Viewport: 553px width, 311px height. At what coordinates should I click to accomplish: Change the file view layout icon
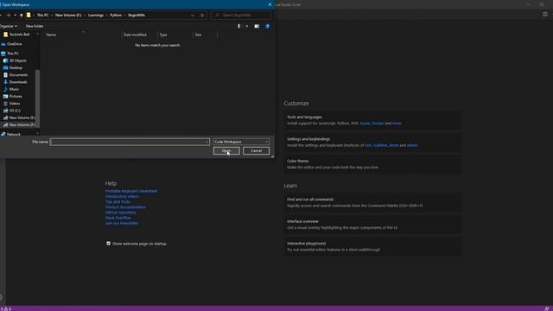239,26
